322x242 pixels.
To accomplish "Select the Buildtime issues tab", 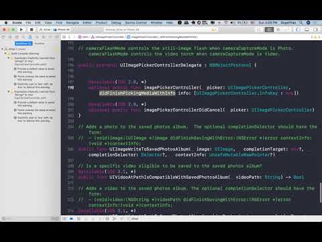I will [23, 43].
